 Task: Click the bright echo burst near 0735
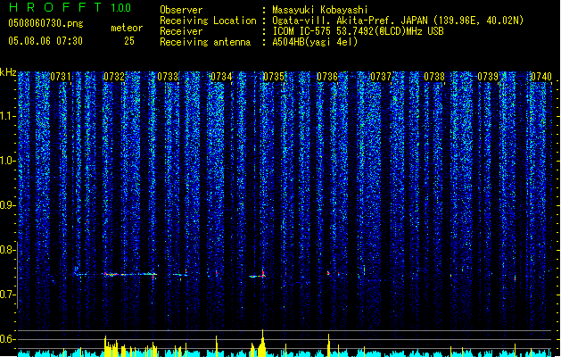[x=257, y=276]
